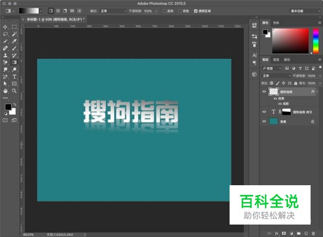The height and width of the screenshot is (237, 323).
Task: Open the gradient opacity 100% dropdown
Action: pos(157,11)
